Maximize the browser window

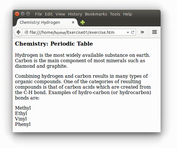click(28, 14)
